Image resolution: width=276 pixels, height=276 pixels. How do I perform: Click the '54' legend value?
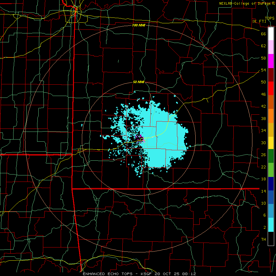[263, 70]
